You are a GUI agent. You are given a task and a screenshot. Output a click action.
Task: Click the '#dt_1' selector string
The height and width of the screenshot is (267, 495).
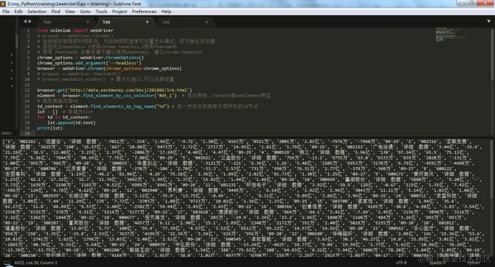pos(165,95)
